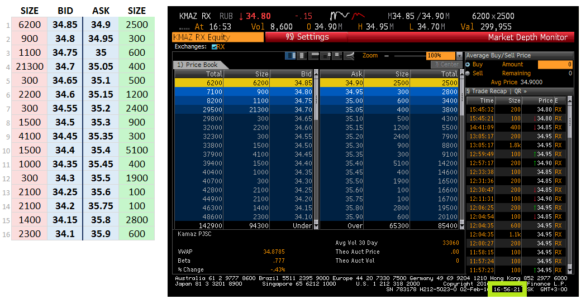
Task: Select the yellow 34.85 bid row in Price Book
Action: coord(244,83)
